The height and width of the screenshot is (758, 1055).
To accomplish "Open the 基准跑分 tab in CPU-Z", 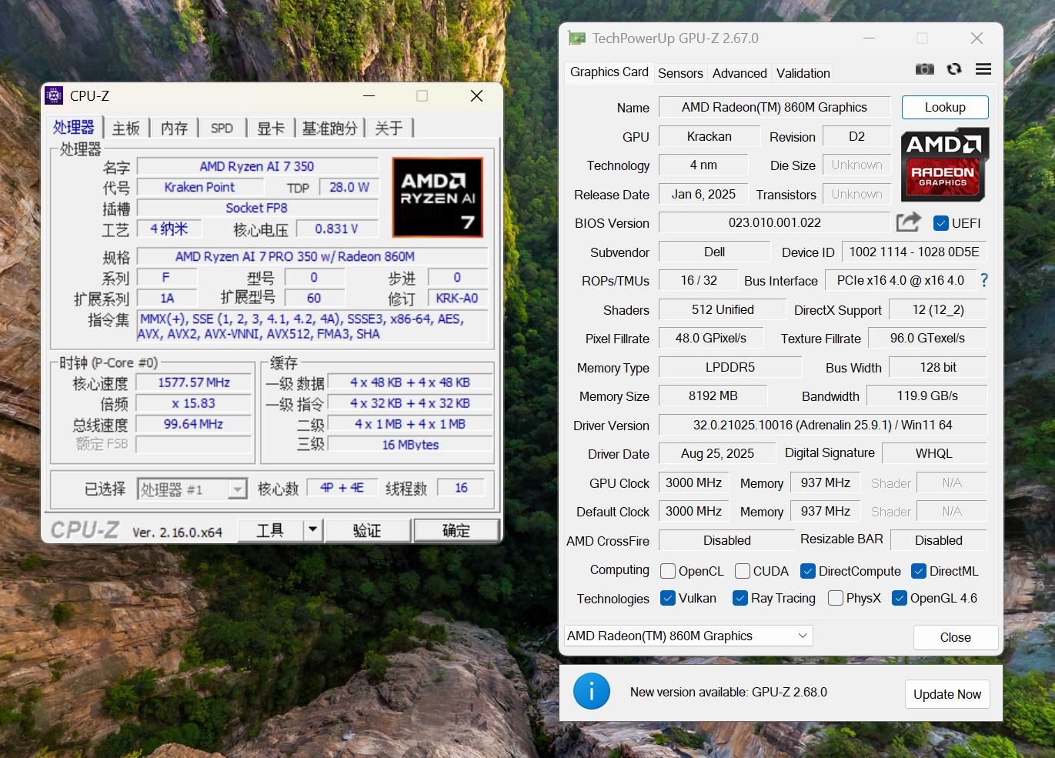I will [x=330, y=129].
